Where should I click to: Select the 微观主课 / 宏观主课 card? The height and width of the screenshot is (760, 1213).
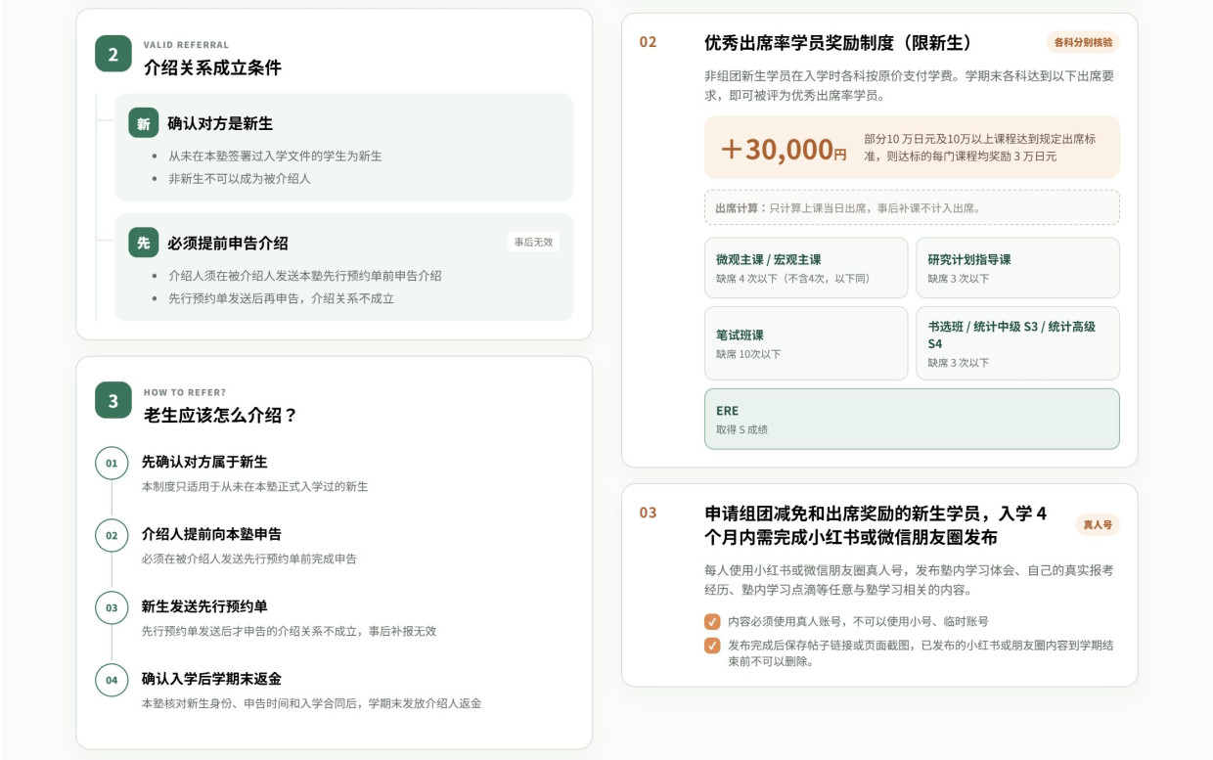point(806,268)
